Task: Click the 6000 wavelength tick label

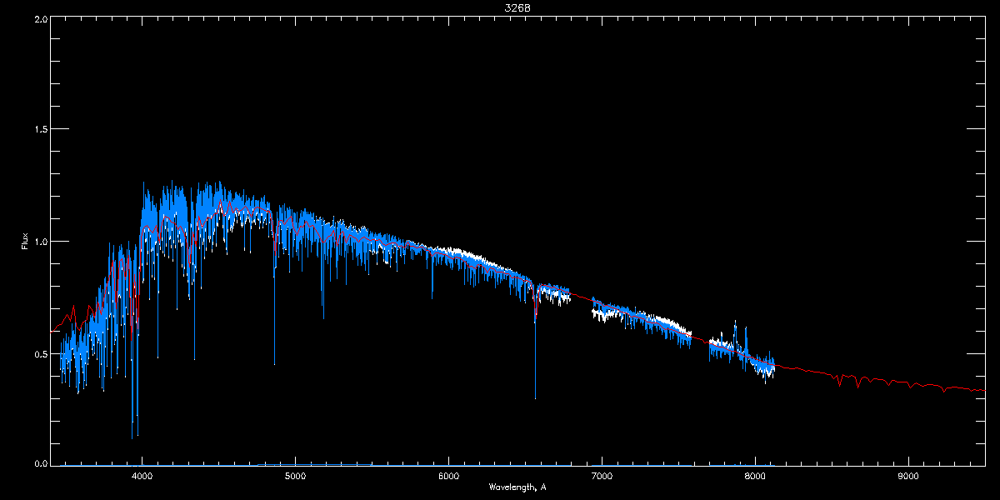Action: 448,476
